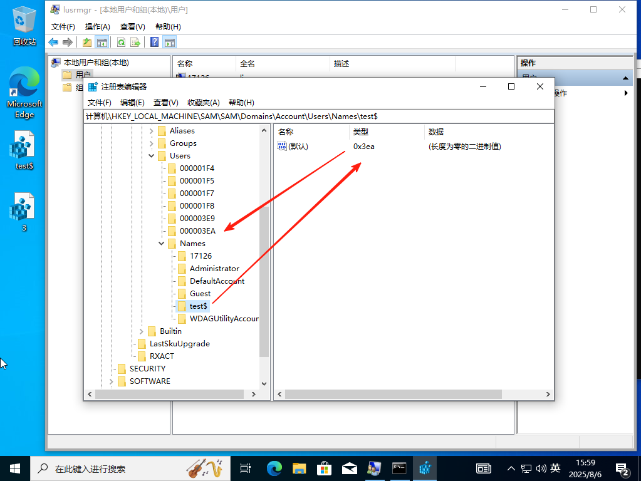
Task: Click the volume speaker tray icon
Action: coord(541,468)
